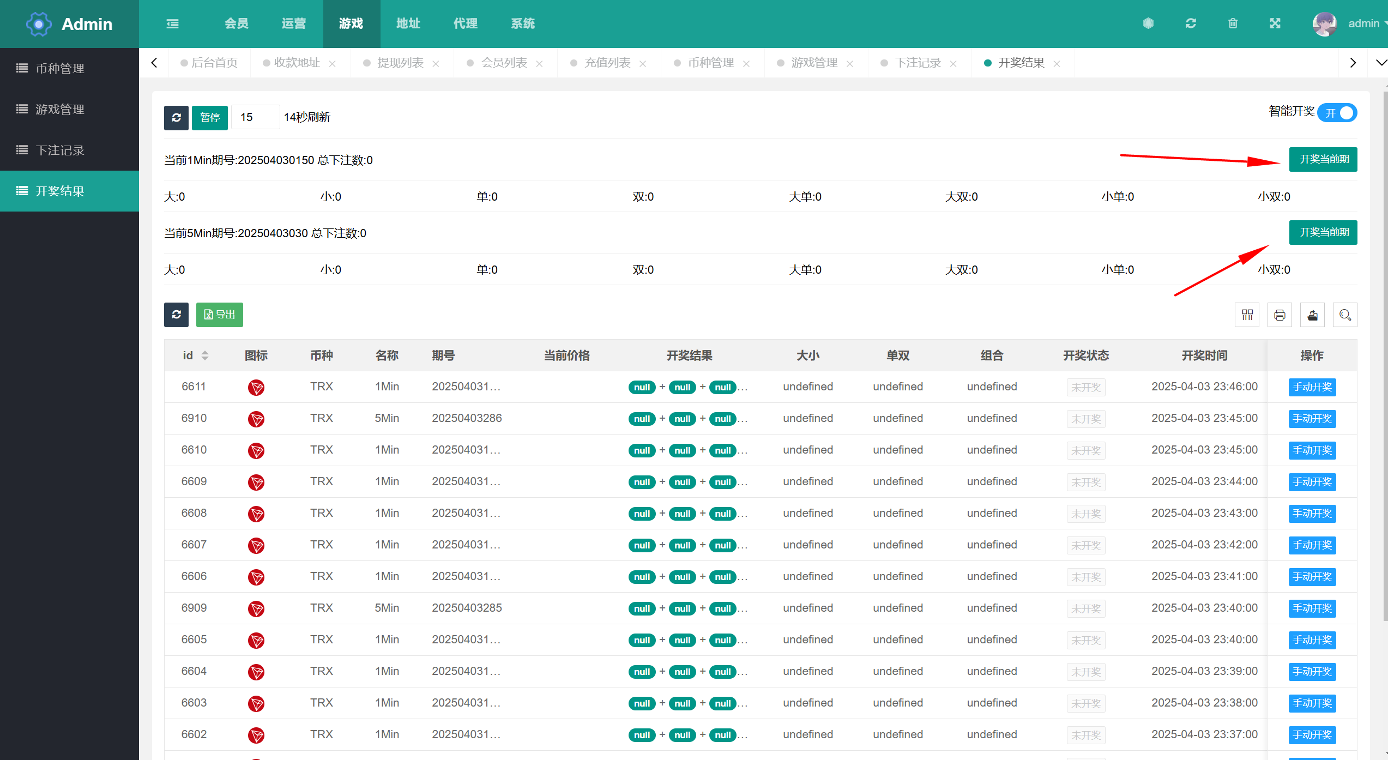
Task: Open the 代理 top menu
Action: (465, 23)
